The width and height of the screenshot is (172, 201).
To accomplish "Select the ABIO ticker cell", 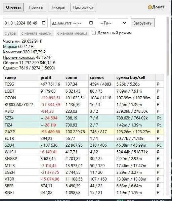I will pyautogui.click(x=21, y=111).
